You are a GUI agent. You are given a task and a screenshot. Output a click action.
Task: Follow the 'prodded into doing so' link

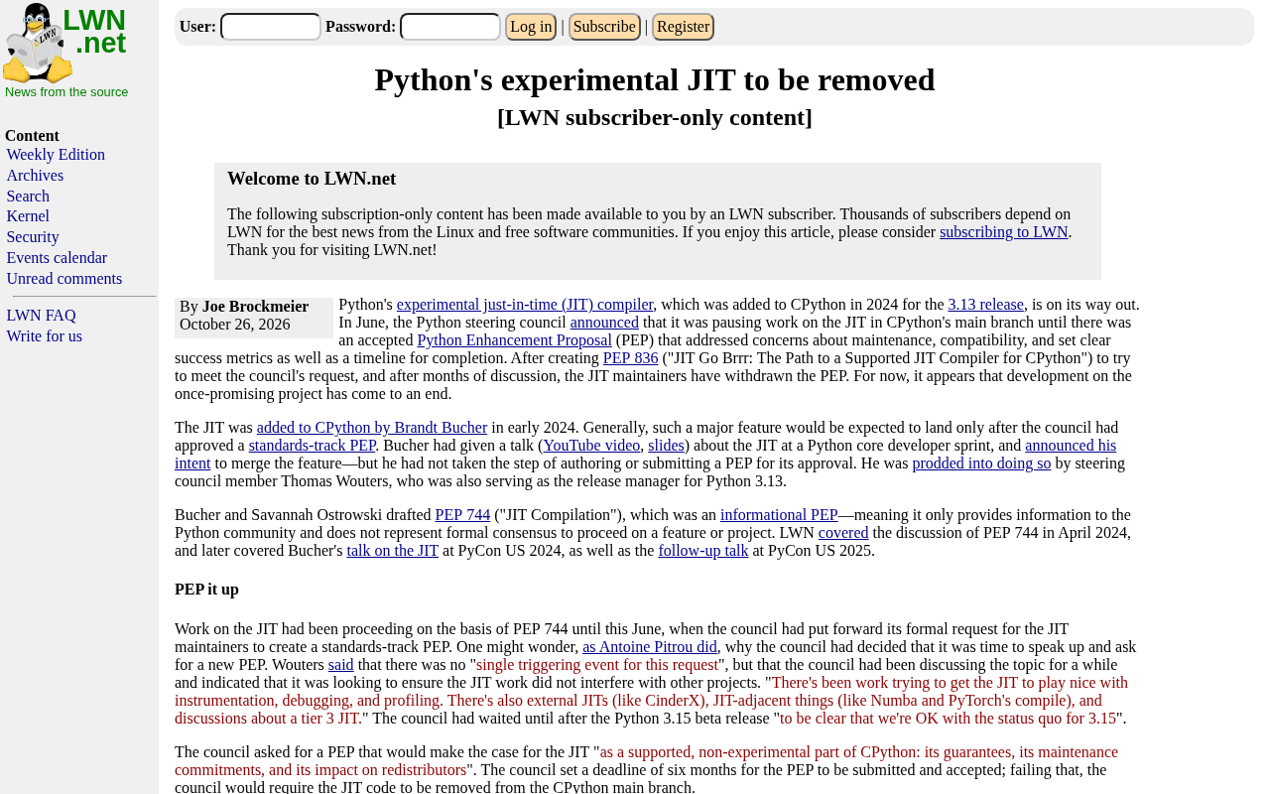(981, 463)
